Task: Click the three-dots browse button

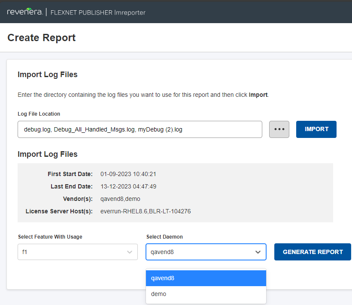Action: point(279,129)
